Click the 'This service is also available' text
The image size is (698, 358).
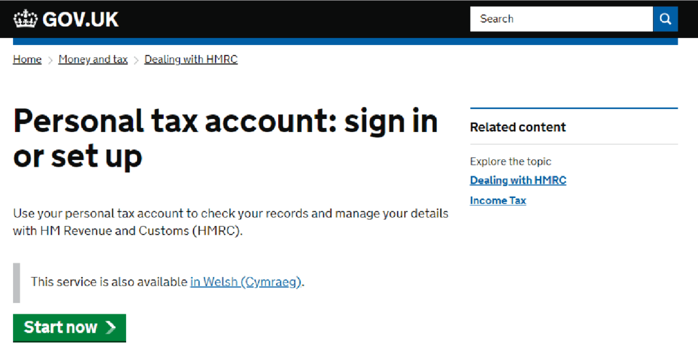(x=109, y=282)
